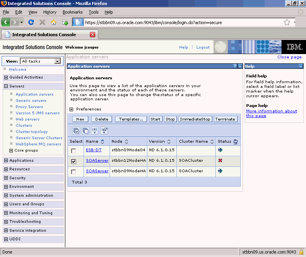Click stbbn12NodeHA stopped status red X
Viewport: 306px width, 257px height.
coord(220,161)
